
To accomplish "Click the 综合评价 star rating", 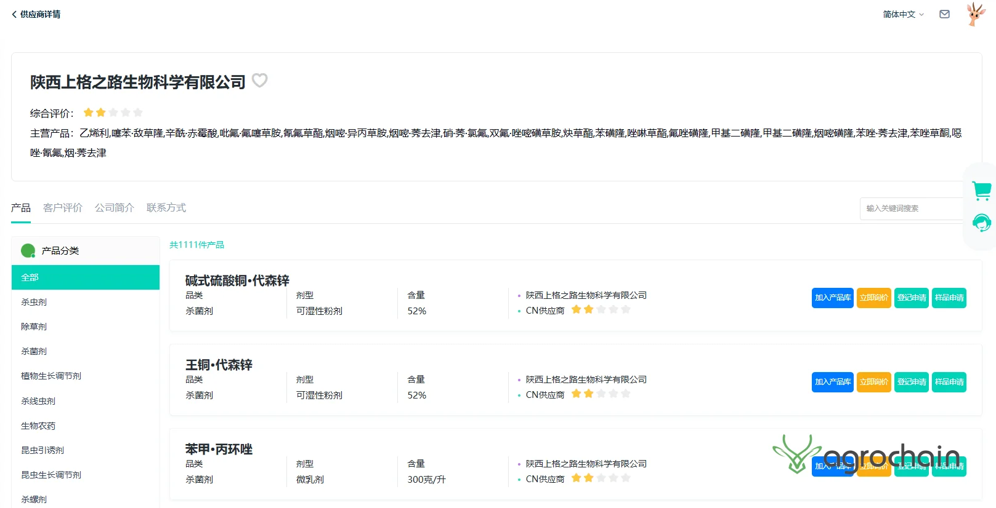I will click(113, 113).
